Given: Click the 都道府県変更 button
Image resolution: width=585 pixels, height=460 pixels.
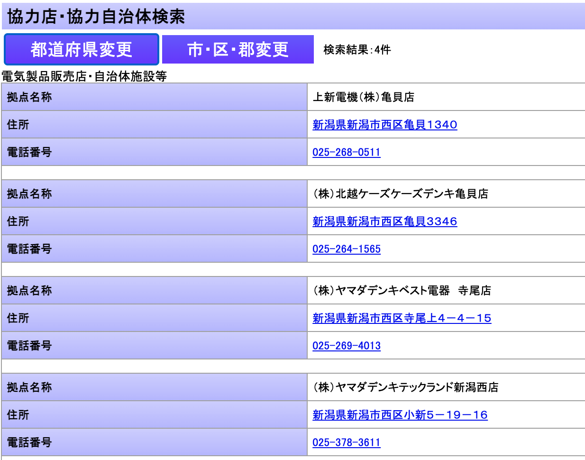Looking at the screenshot, I should pyautogui.click(x=81, y=49).
